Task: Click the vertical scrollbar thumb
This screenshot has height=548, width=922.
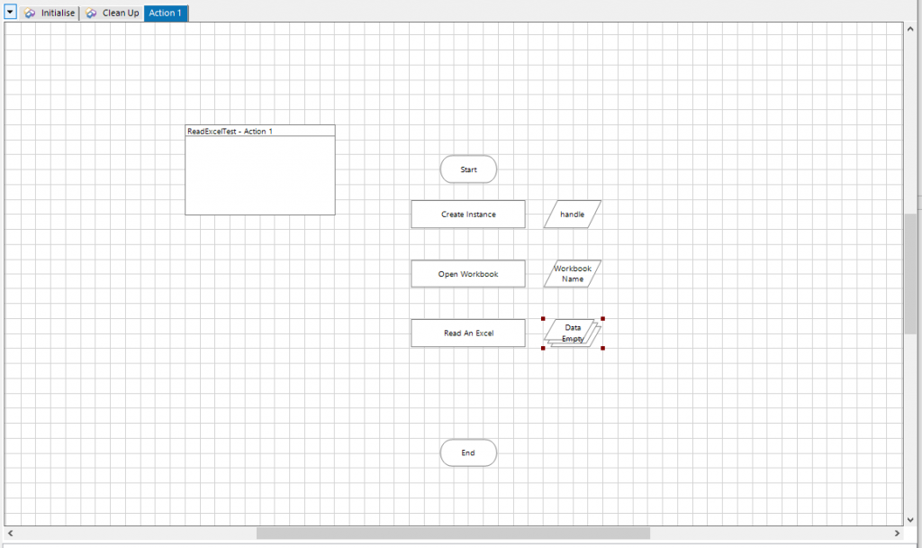Action: tap(910, 274)
